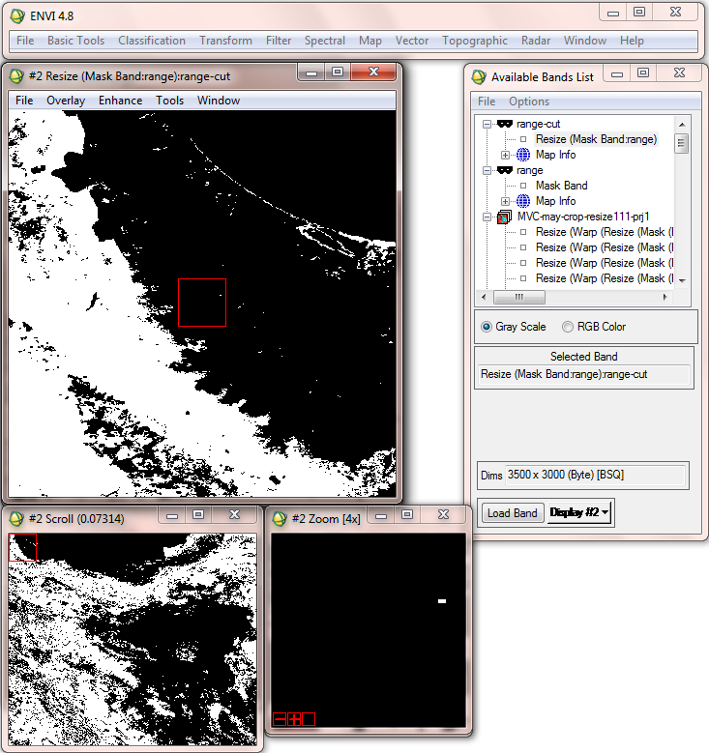Open Tools menu in display window
This screenshot has height=753, width=709.
click(x=169, y=101)
